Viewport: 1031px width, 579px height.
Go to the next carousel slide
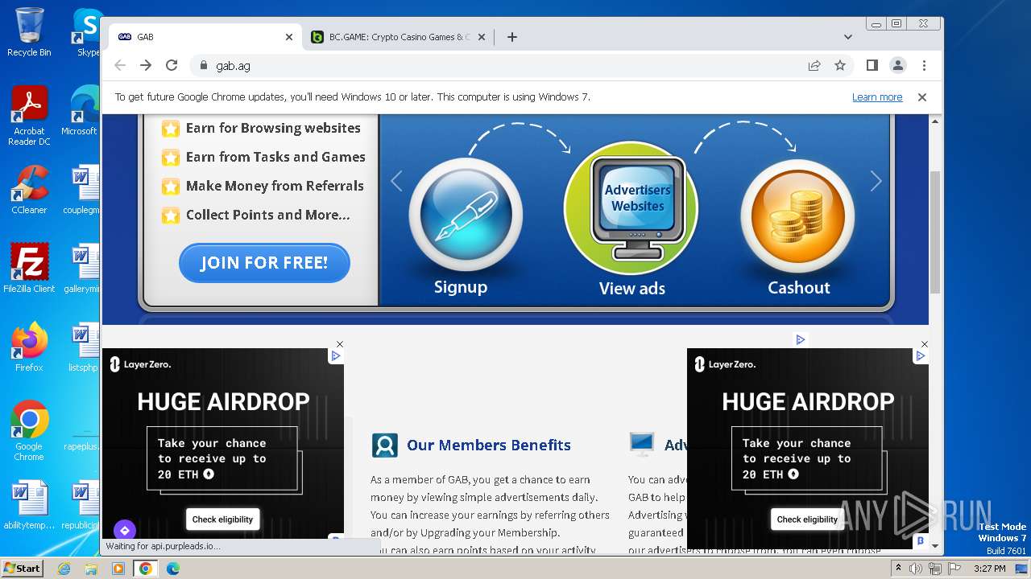(x=876, y=181)
